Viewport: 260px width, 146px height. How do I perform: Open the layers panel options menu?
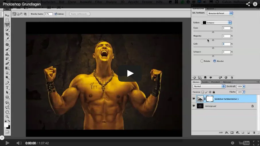(x=258, y=82)
